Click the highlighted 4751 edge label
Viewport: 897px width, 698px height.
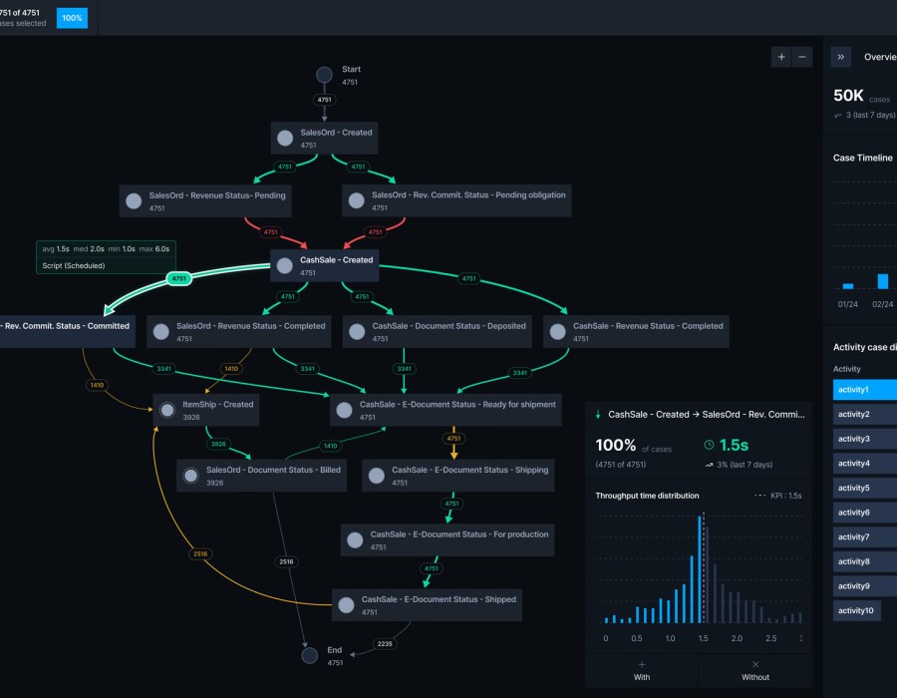(x=179, y=279)
